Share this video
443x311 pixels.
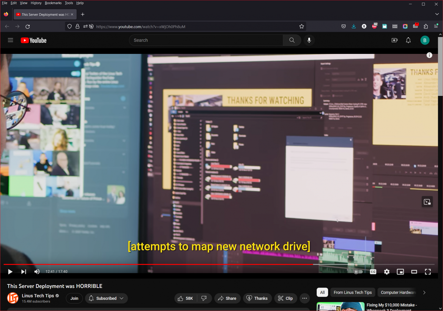[227, 298]
